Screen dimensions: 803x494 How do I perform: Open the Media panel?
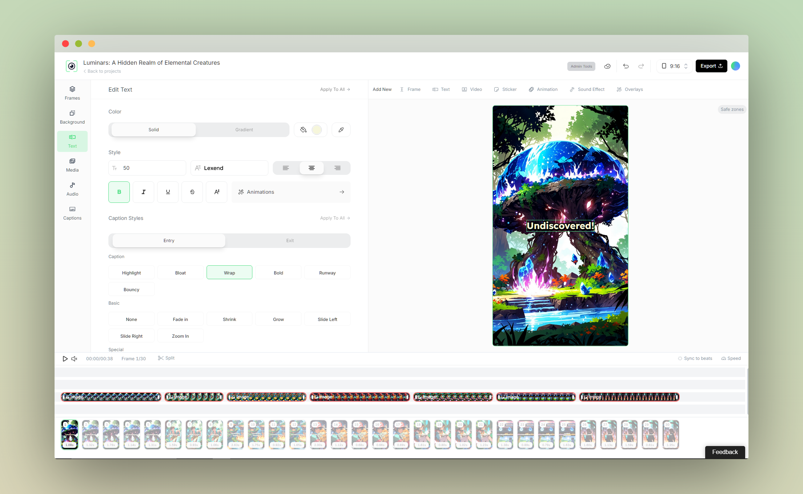pyautogui.click(x=72, y=165)
